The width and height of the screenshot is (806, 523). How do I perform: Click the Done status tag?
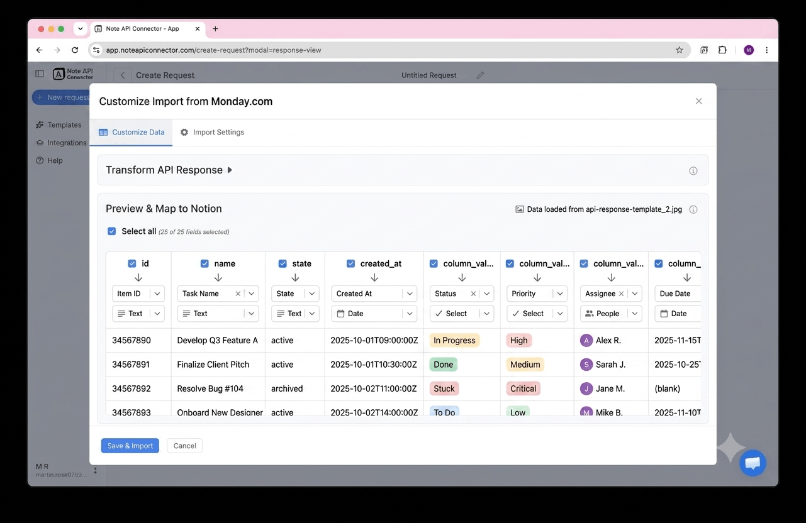click(444, 365)
